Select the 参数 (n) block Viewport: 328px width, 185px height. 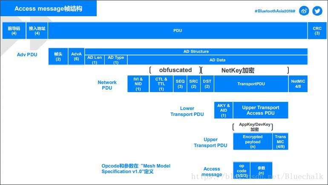pos(261,170)
